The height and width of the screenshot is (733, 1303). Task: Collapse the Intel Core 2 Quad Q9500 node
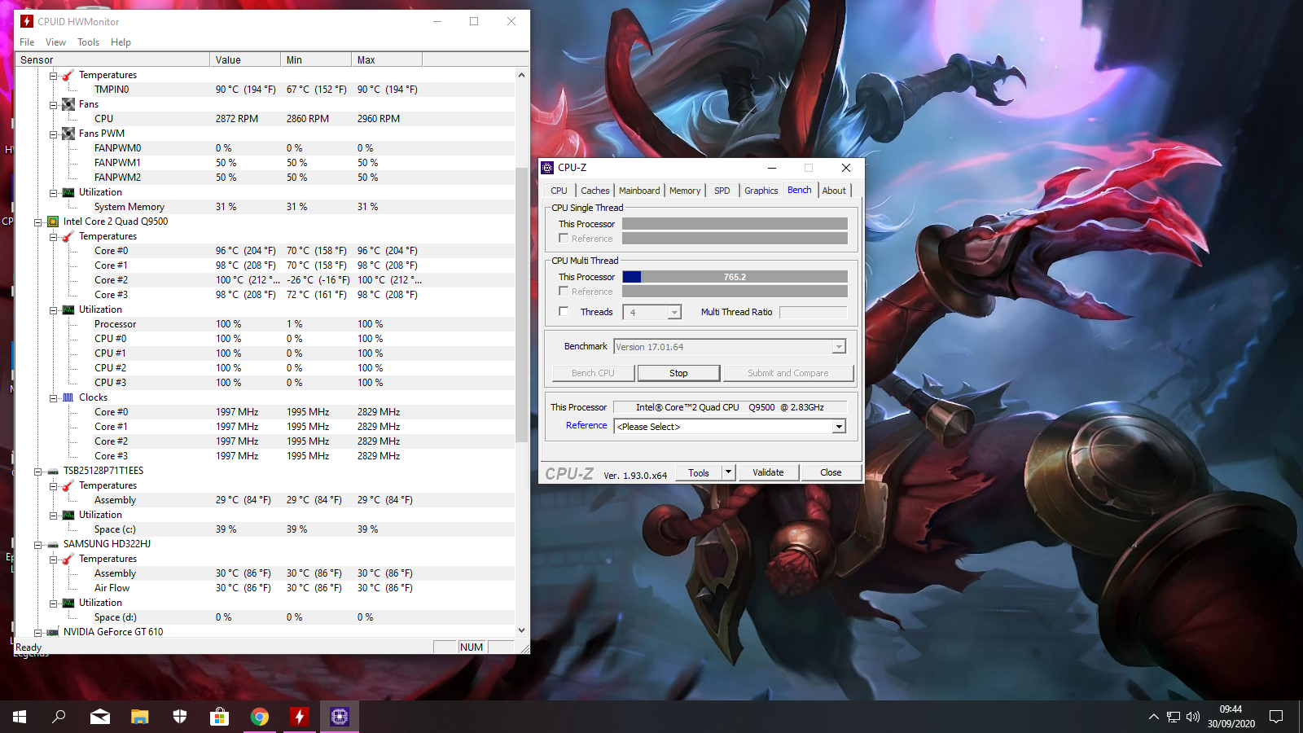click(x=37, y=222)
